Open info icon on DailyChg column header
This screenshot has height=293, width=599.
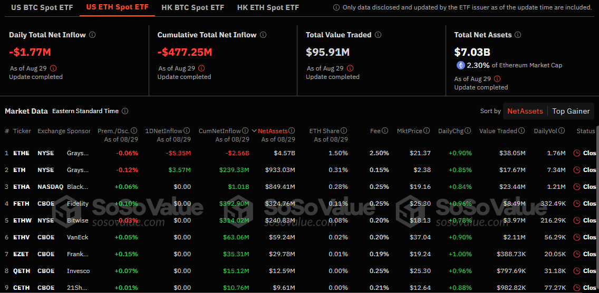point(468,130)
